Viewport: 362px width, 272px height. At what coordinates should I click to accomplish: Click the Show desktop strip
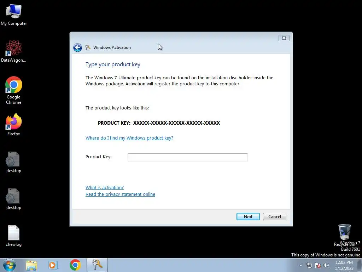pos(360,265)
